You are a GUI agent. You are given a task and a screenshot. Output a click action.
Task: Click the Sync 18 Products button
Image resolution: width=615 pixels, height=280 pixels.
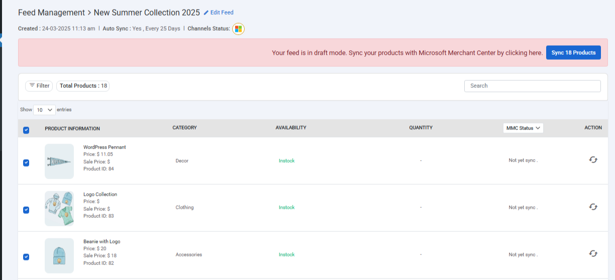(x=573, y=53)
